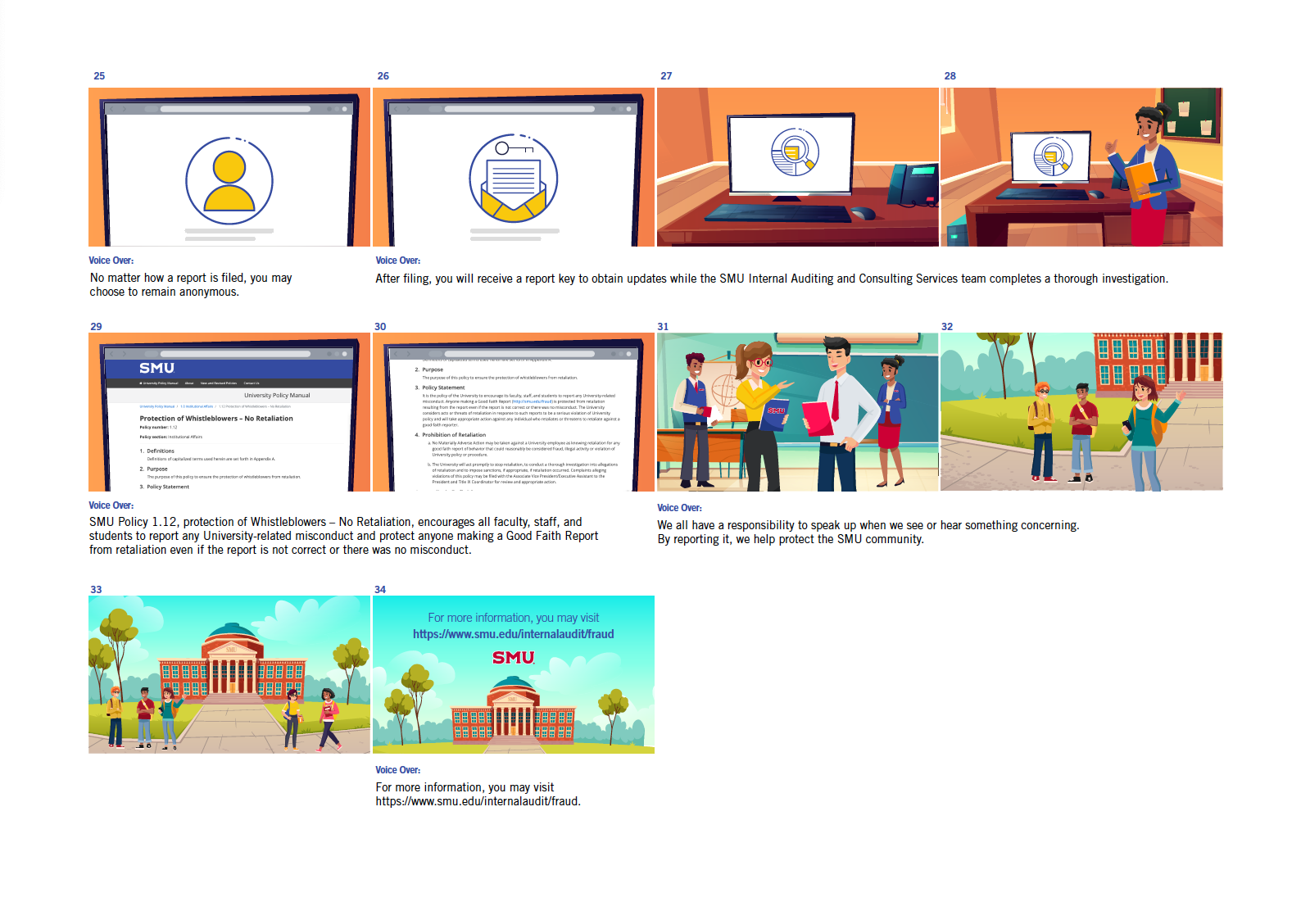
Task: Click the text starting 'After filing, you will receive'
Action: pos(772,279)
